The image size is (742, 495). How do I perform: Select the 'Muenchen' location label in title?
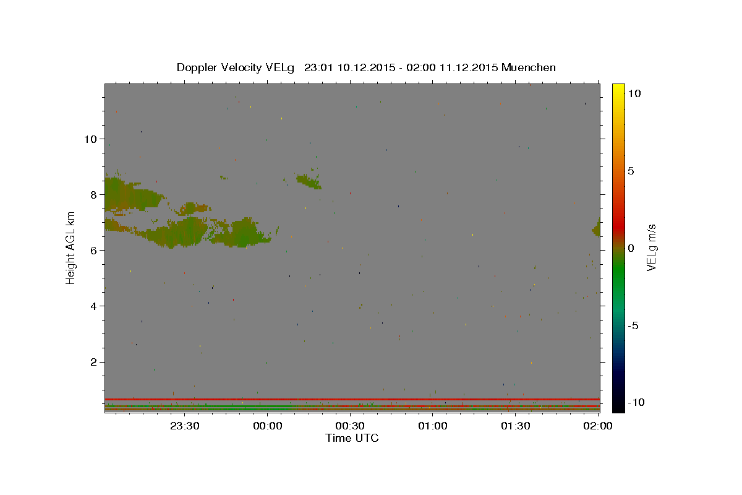(x=529, y=67)
